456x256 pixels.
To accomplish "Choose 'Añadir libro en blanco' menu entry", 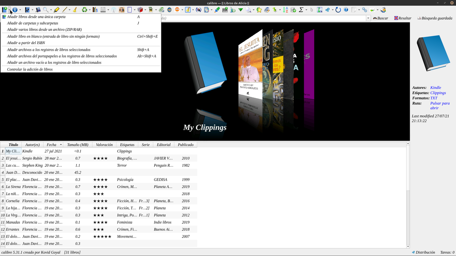I will pos(81,36).
